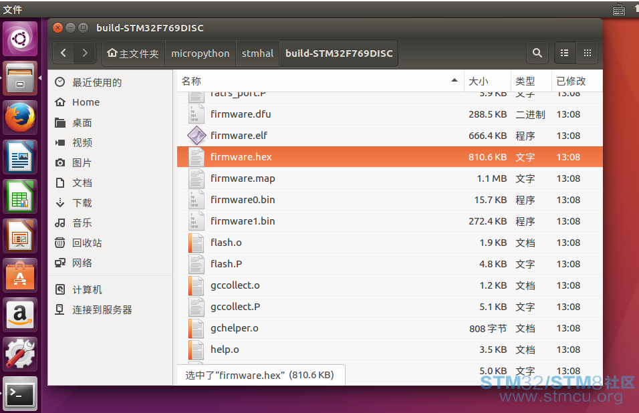Click the firmware0.bin file icon
Viewport: 639px width, 413px height.
[196, 200]
